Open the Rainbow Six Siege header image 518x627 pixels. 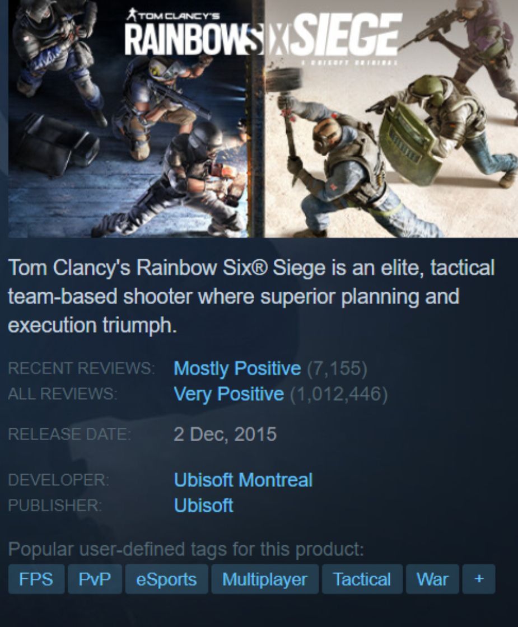(x=263, y=119)
